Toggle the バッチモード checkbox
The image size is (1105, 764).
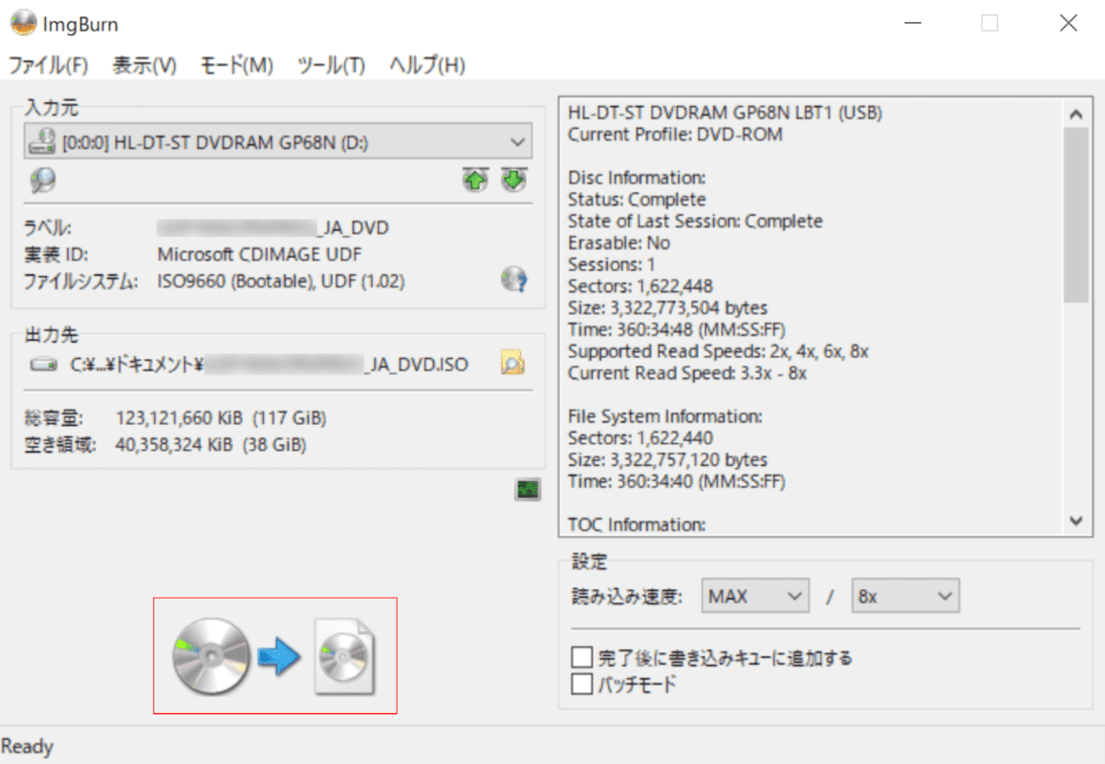point(582,684)
